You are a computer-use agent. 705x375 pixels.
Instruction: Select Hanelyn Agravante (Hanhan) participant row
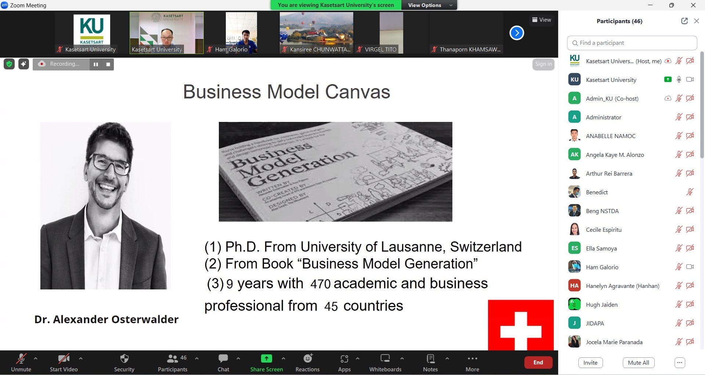(x=632, y=286)
